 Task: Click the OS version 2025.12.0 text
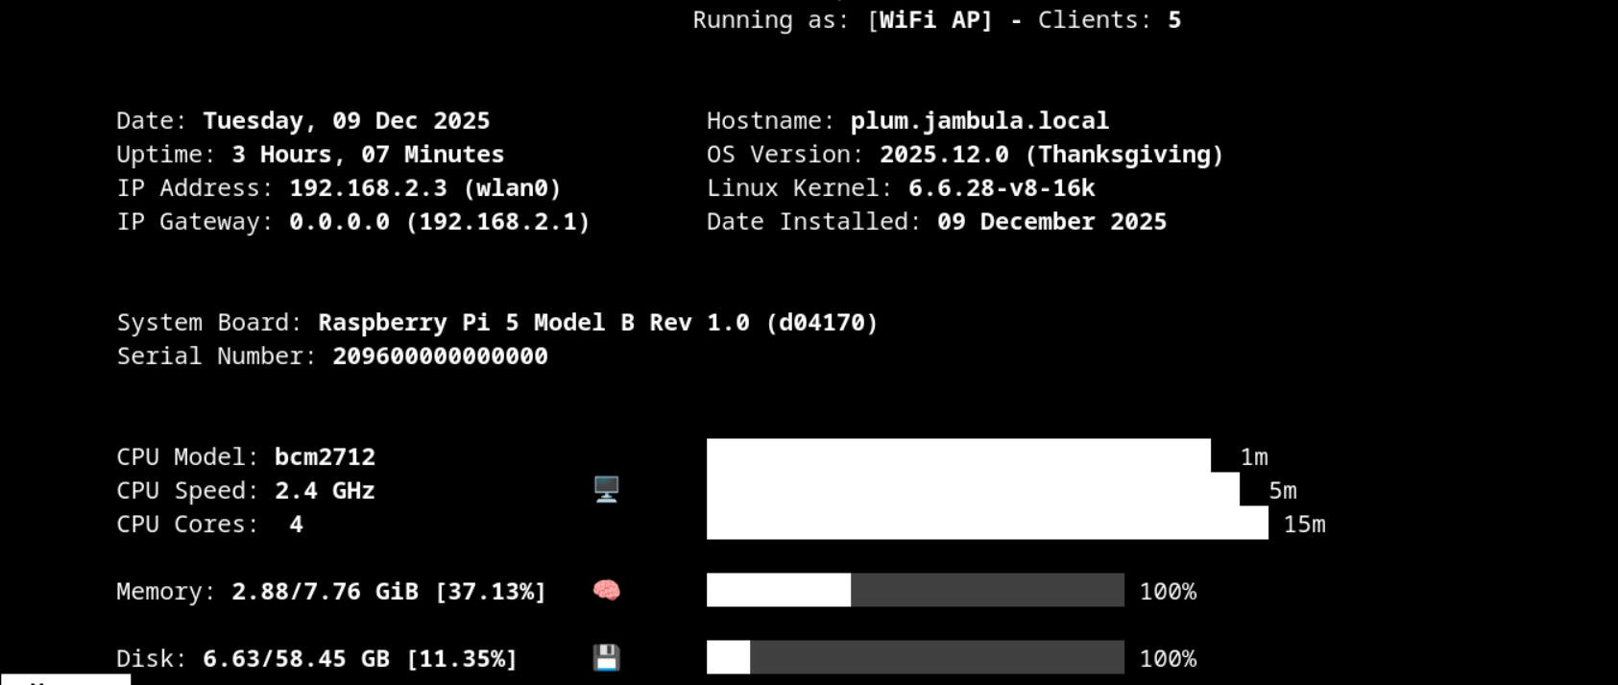tap(944, 155)
